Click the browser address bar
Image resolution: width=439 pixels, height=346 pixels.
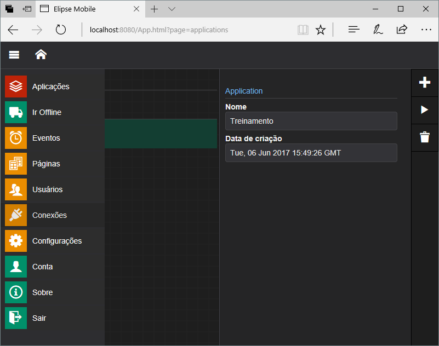click(x=186, y=30)
